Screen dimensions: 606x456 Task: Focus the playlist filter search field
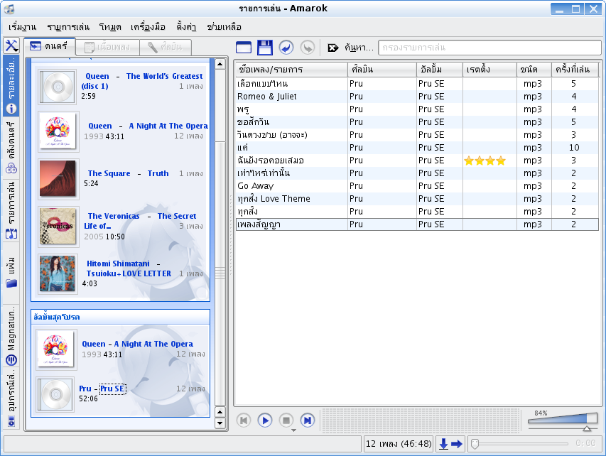(x=489, y=48)
